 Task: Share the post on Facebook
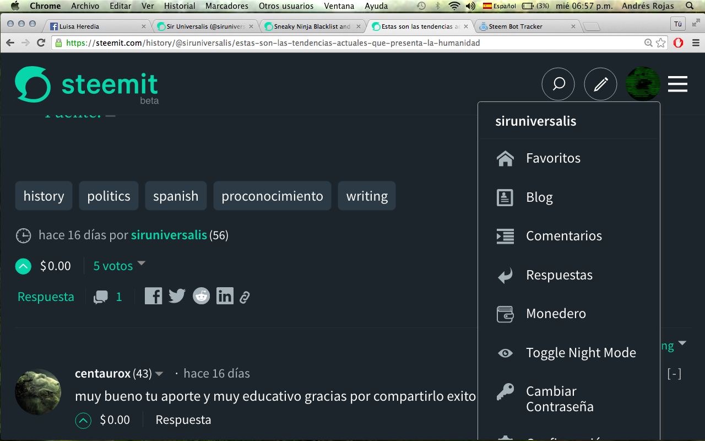153,295
